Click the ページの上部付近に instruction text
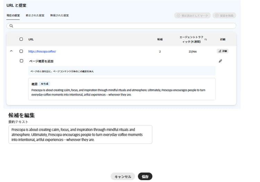Image resolution: width=260 pixels, height=182 pixels. tap(62, 72)
